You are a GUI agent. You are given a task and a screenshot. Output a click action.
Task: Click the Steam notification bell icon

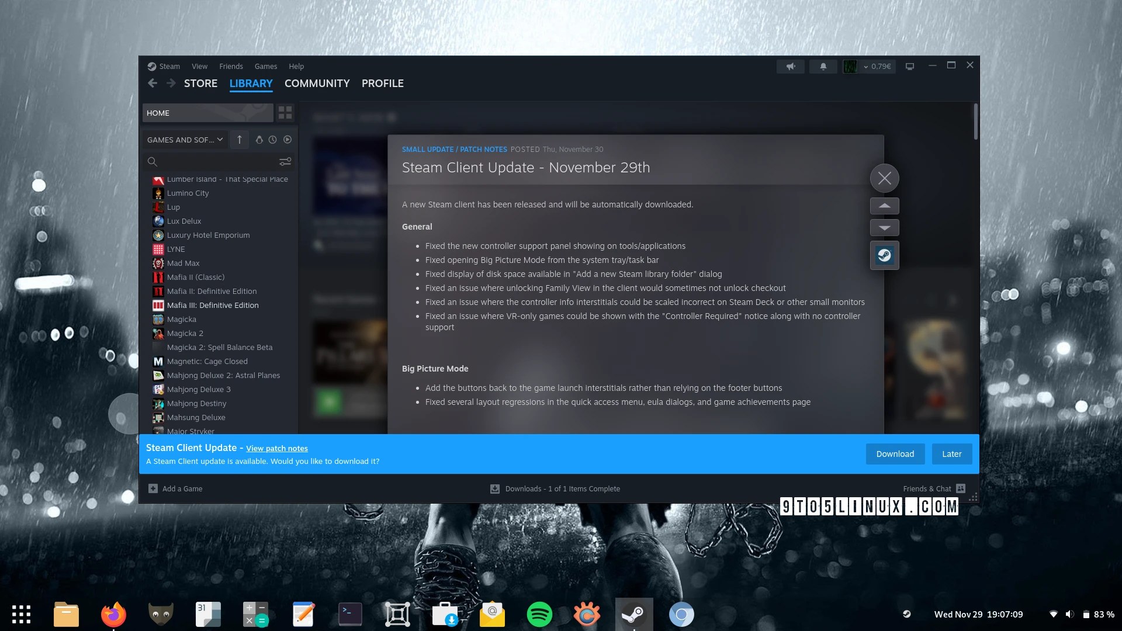click(823, 65)
